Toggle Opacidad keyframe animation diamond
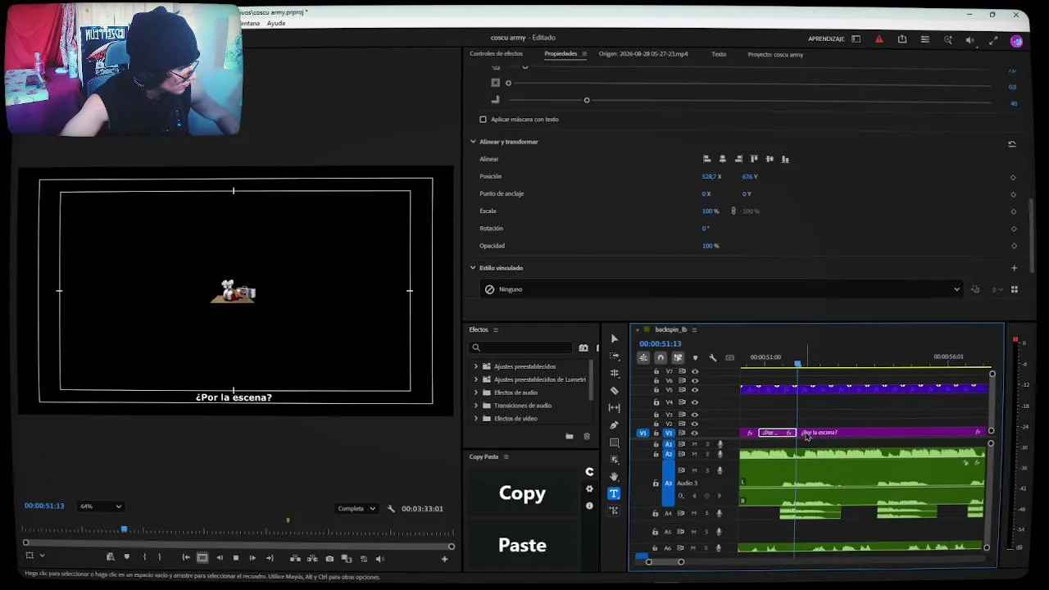The width and height of the screenshot is (1049, 590). pos(1013,246)
